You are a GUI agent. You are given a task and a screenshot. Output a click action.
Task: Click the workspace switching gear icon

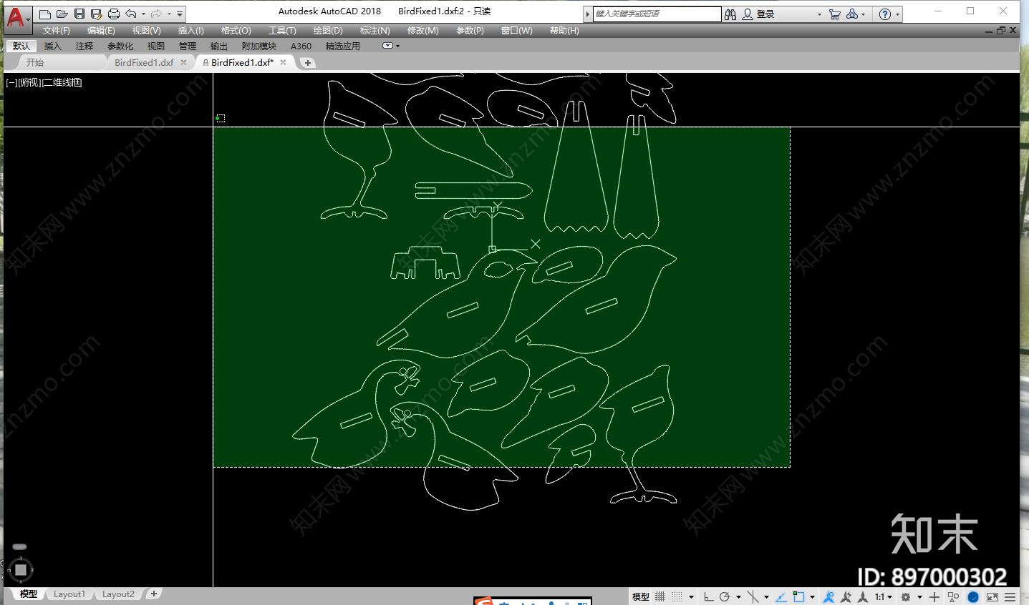pos(906,596)
